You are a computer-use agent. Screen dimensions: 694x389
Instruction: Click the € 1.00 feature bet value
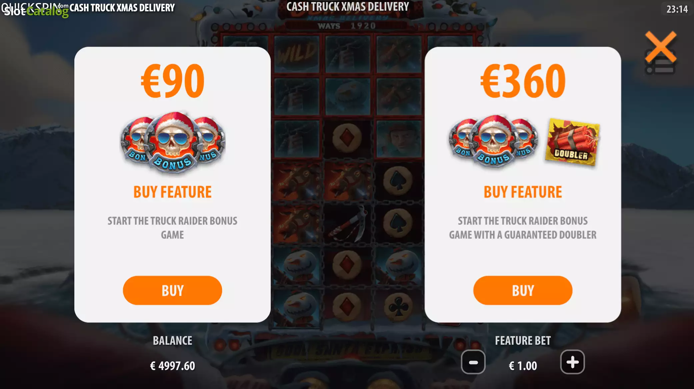523,366
